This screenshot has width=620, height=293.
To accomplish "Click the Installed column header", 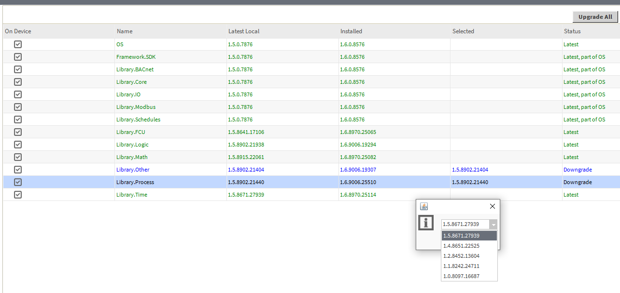I will click(x=351, y=31).
